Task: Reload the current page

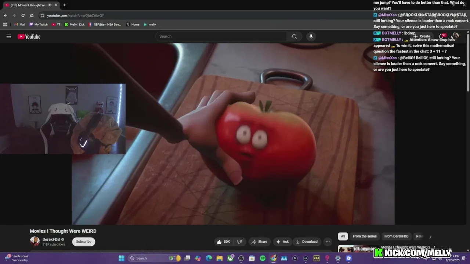Action: (23, 15)
